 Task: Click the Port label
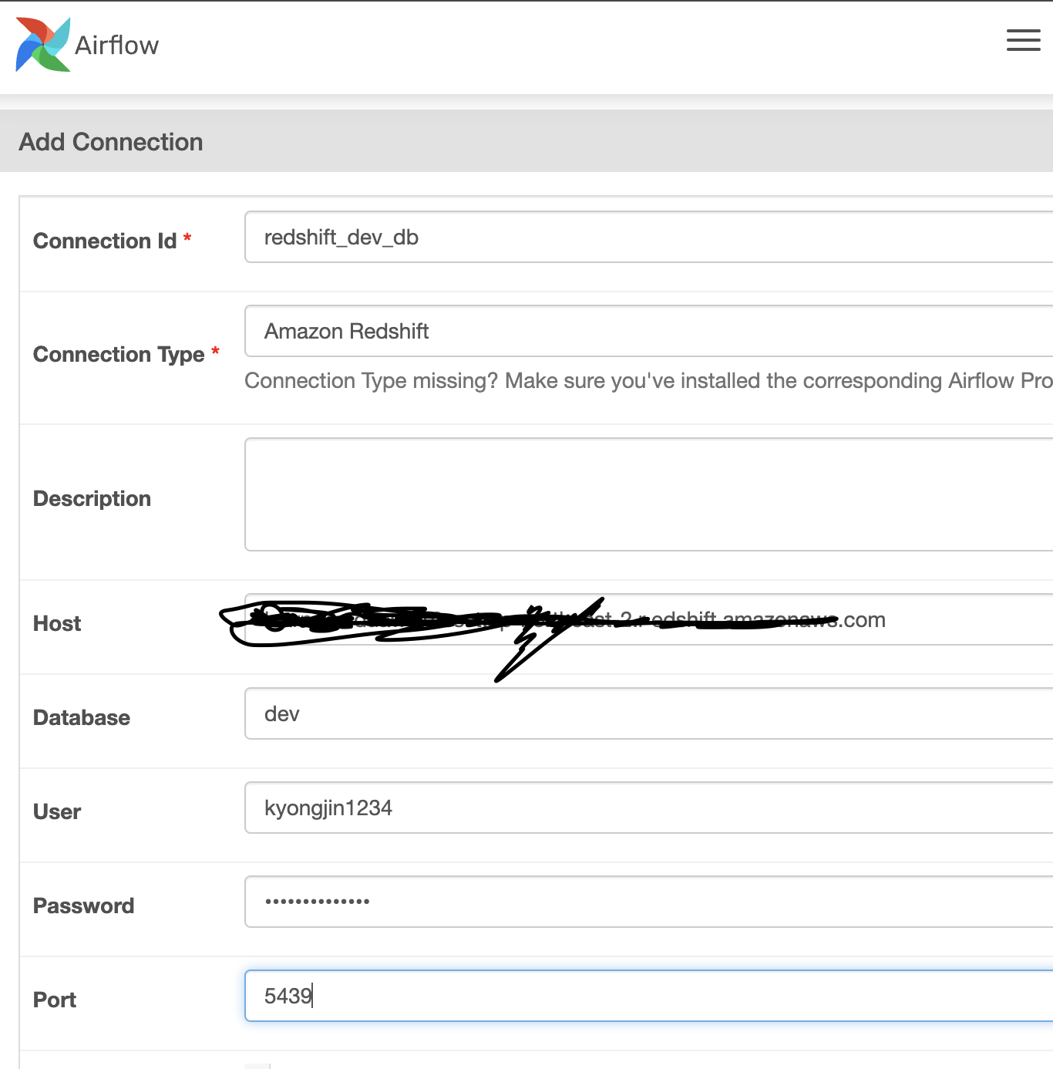click(55, 1000)
